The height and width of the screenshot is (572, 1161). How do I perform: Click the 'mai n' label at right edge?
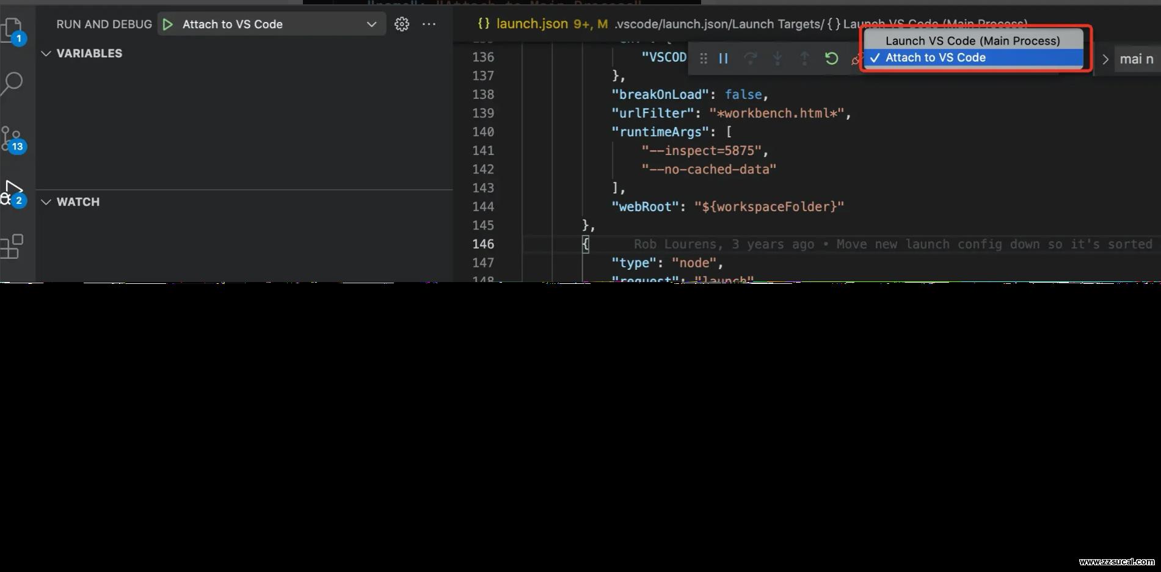[1137, 59]
